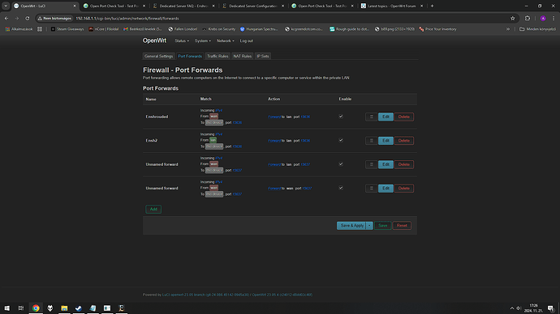
Task: Expand the Save & Apply arrow dropdown
Action: [x=369, y=225]
